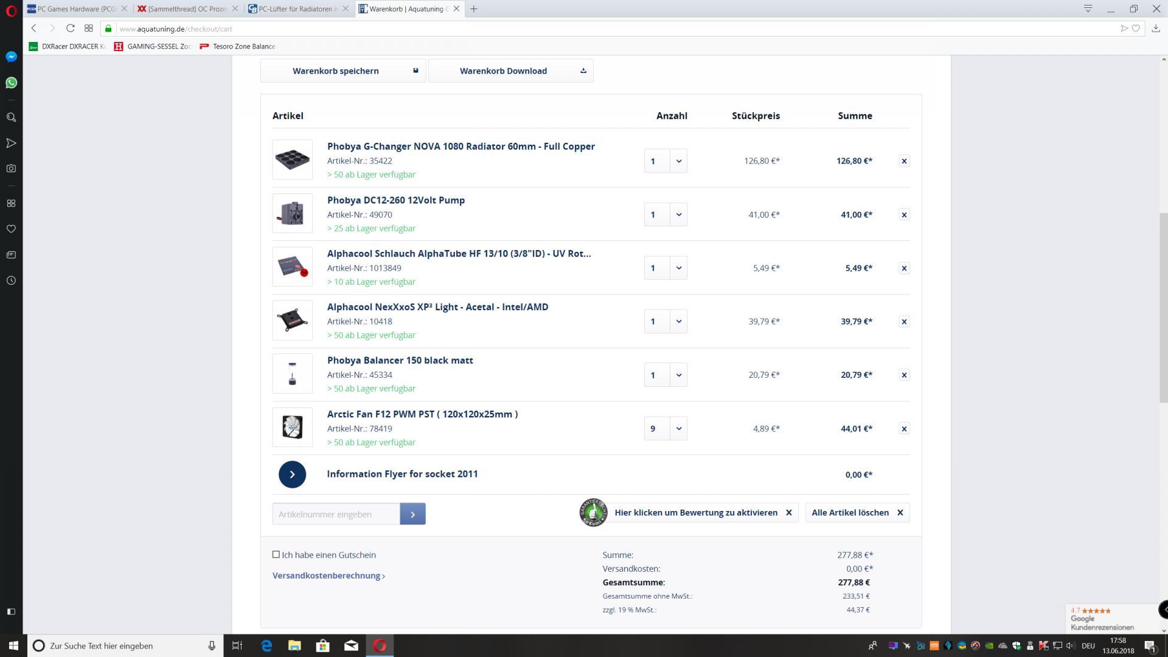Click the snapshot camera sidebar icon
Viewport: 1168px width, 657px height.
coord(11,169)
